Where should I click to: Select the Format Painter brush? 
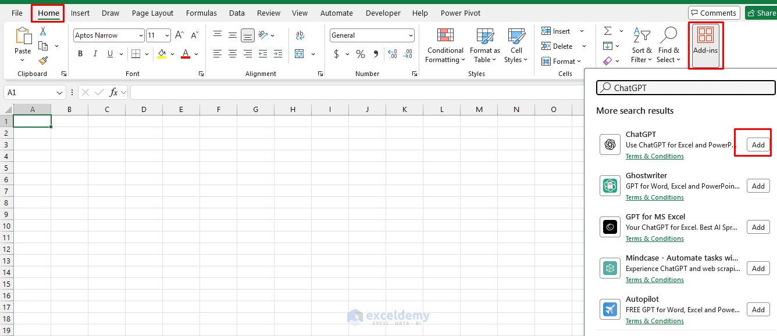coord(43,60)
